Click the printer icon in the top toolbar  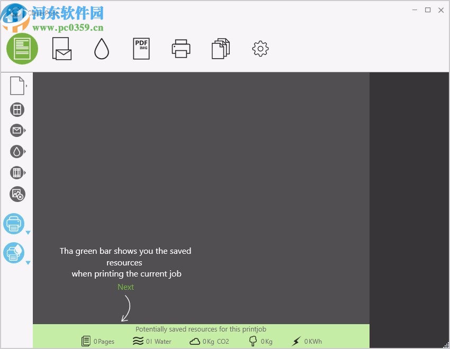pyautogui.click(x=181, y=48)
